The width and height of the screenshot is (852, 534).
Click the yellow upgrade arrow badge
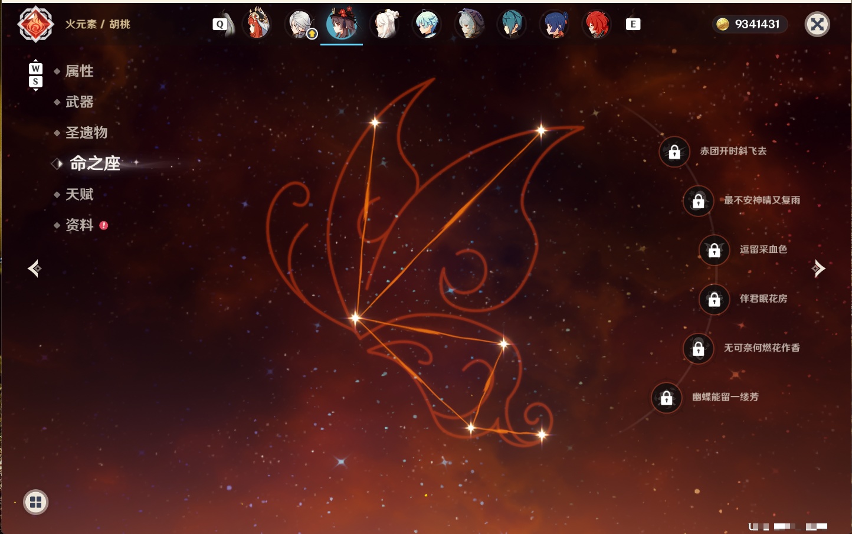click(x=312, y=34)
